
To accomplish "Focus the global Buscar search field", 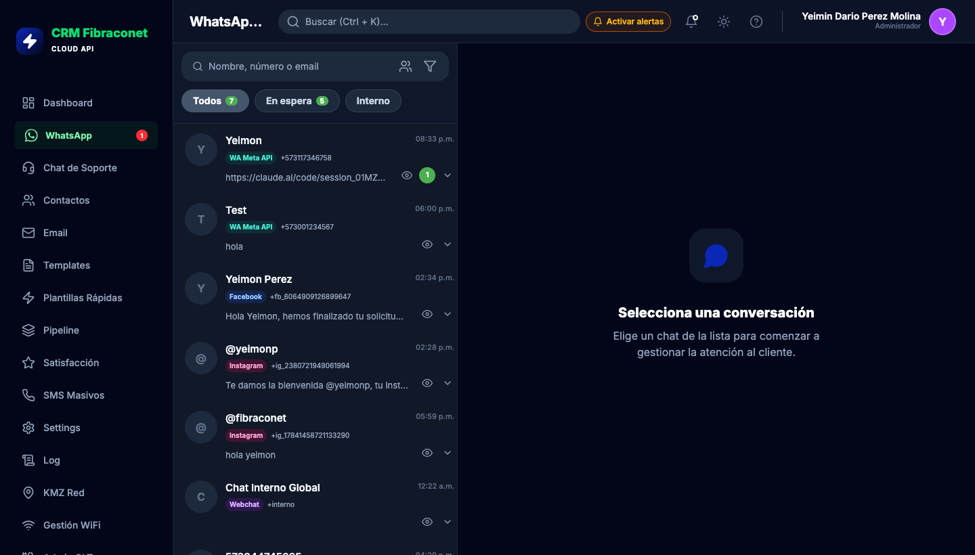I will point(429,22).
